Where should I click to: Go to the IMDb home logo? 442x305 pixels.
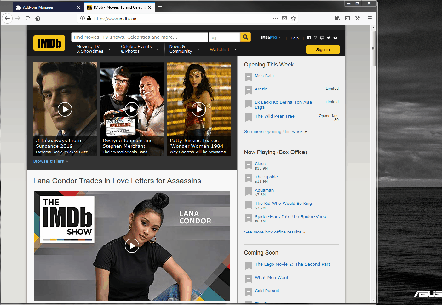click(x=49, y=43)
